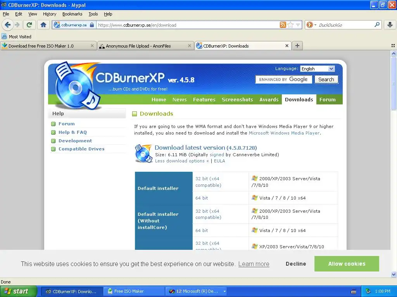Open the View menu

click(33, 14)
